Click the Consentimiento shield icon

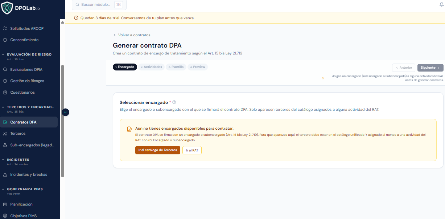pos(5,40)
